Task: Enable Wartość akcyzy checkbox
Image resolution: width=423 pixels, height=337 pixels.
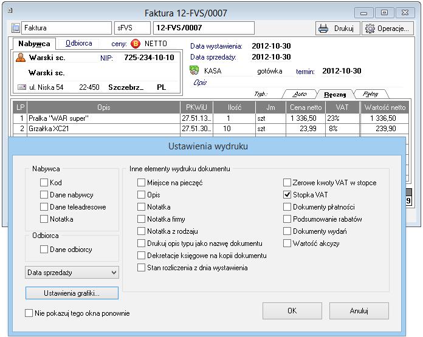Action: (287, 243)
